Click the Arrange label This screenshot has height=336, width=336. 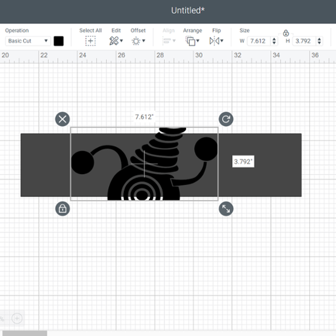(192, 30)
